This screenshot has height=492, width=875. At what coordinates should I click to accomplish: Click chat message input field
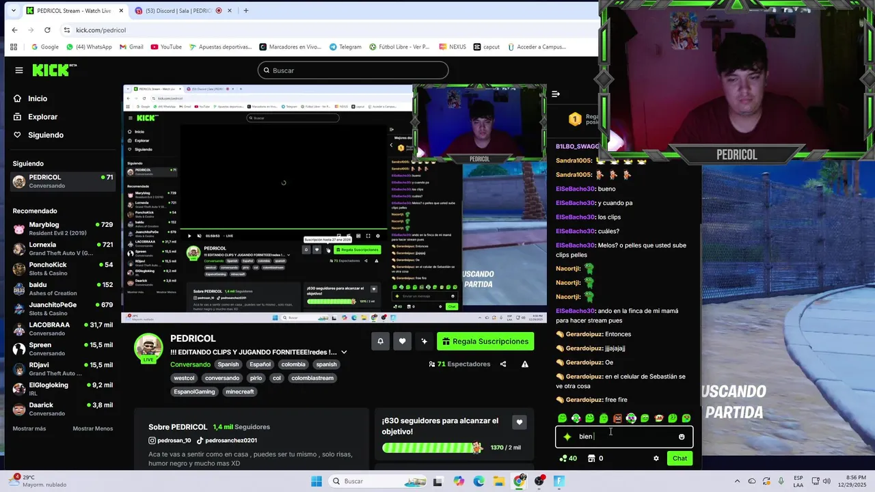pos(623,437)
